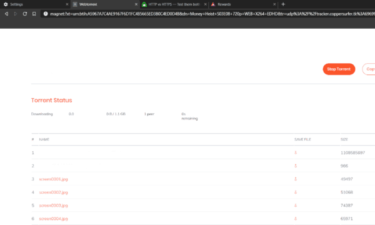Click the browser Forward arrow
Viewport: 375px width, 225px height.
[16, 14]
